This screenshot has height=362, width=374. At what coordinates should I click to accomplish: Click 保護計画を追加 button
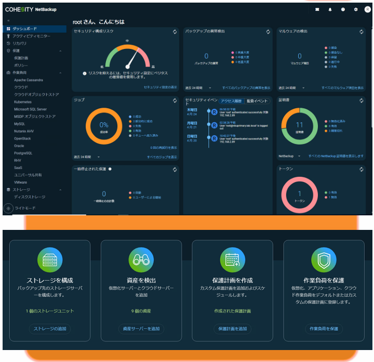click(233, 329)
